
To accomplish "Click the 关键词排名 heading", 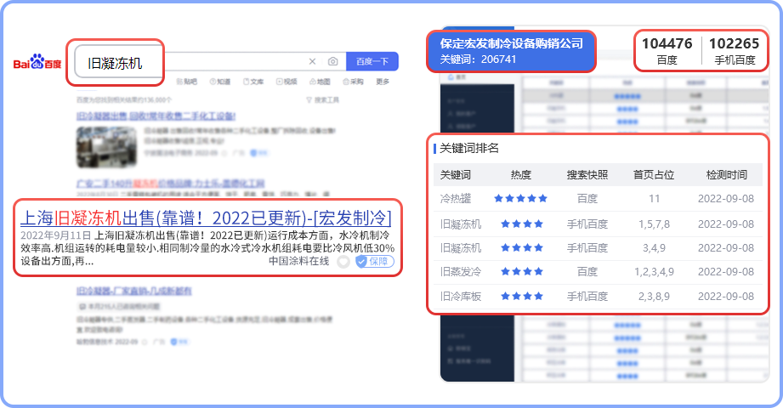I will coord(469,148).
